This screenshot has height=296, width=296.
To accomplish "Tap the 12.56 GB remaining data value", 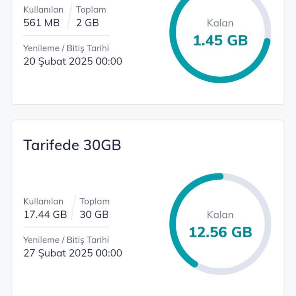I will 220,232.
